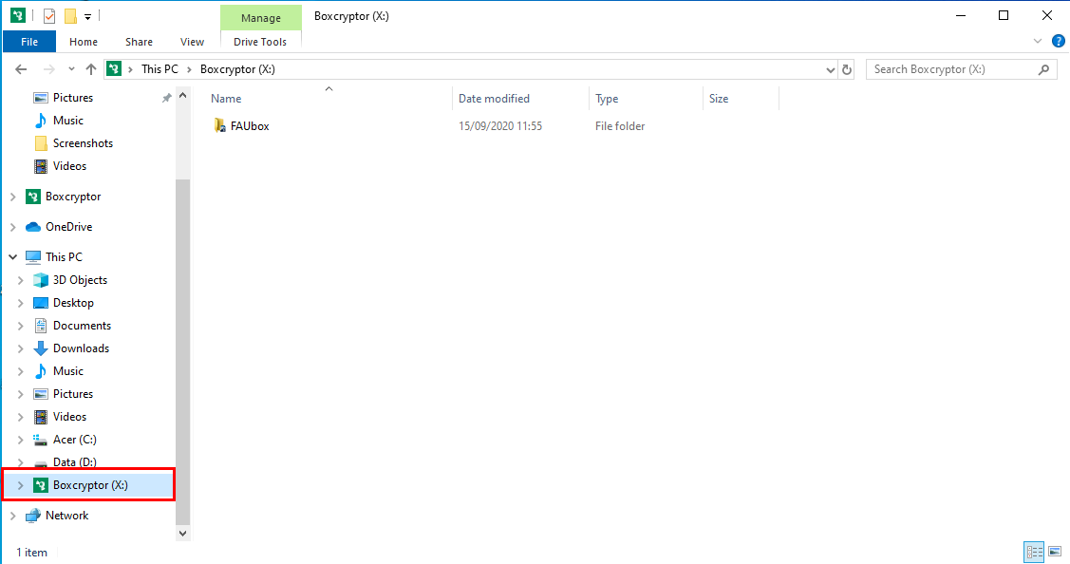Expand the Boxcryptor tree node
Image resolution: width=1070 pixels, height=564 pixels.
13,197
